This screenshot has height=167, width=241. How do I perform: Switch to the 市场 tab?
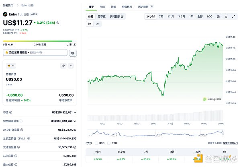[x=103, y=7]
